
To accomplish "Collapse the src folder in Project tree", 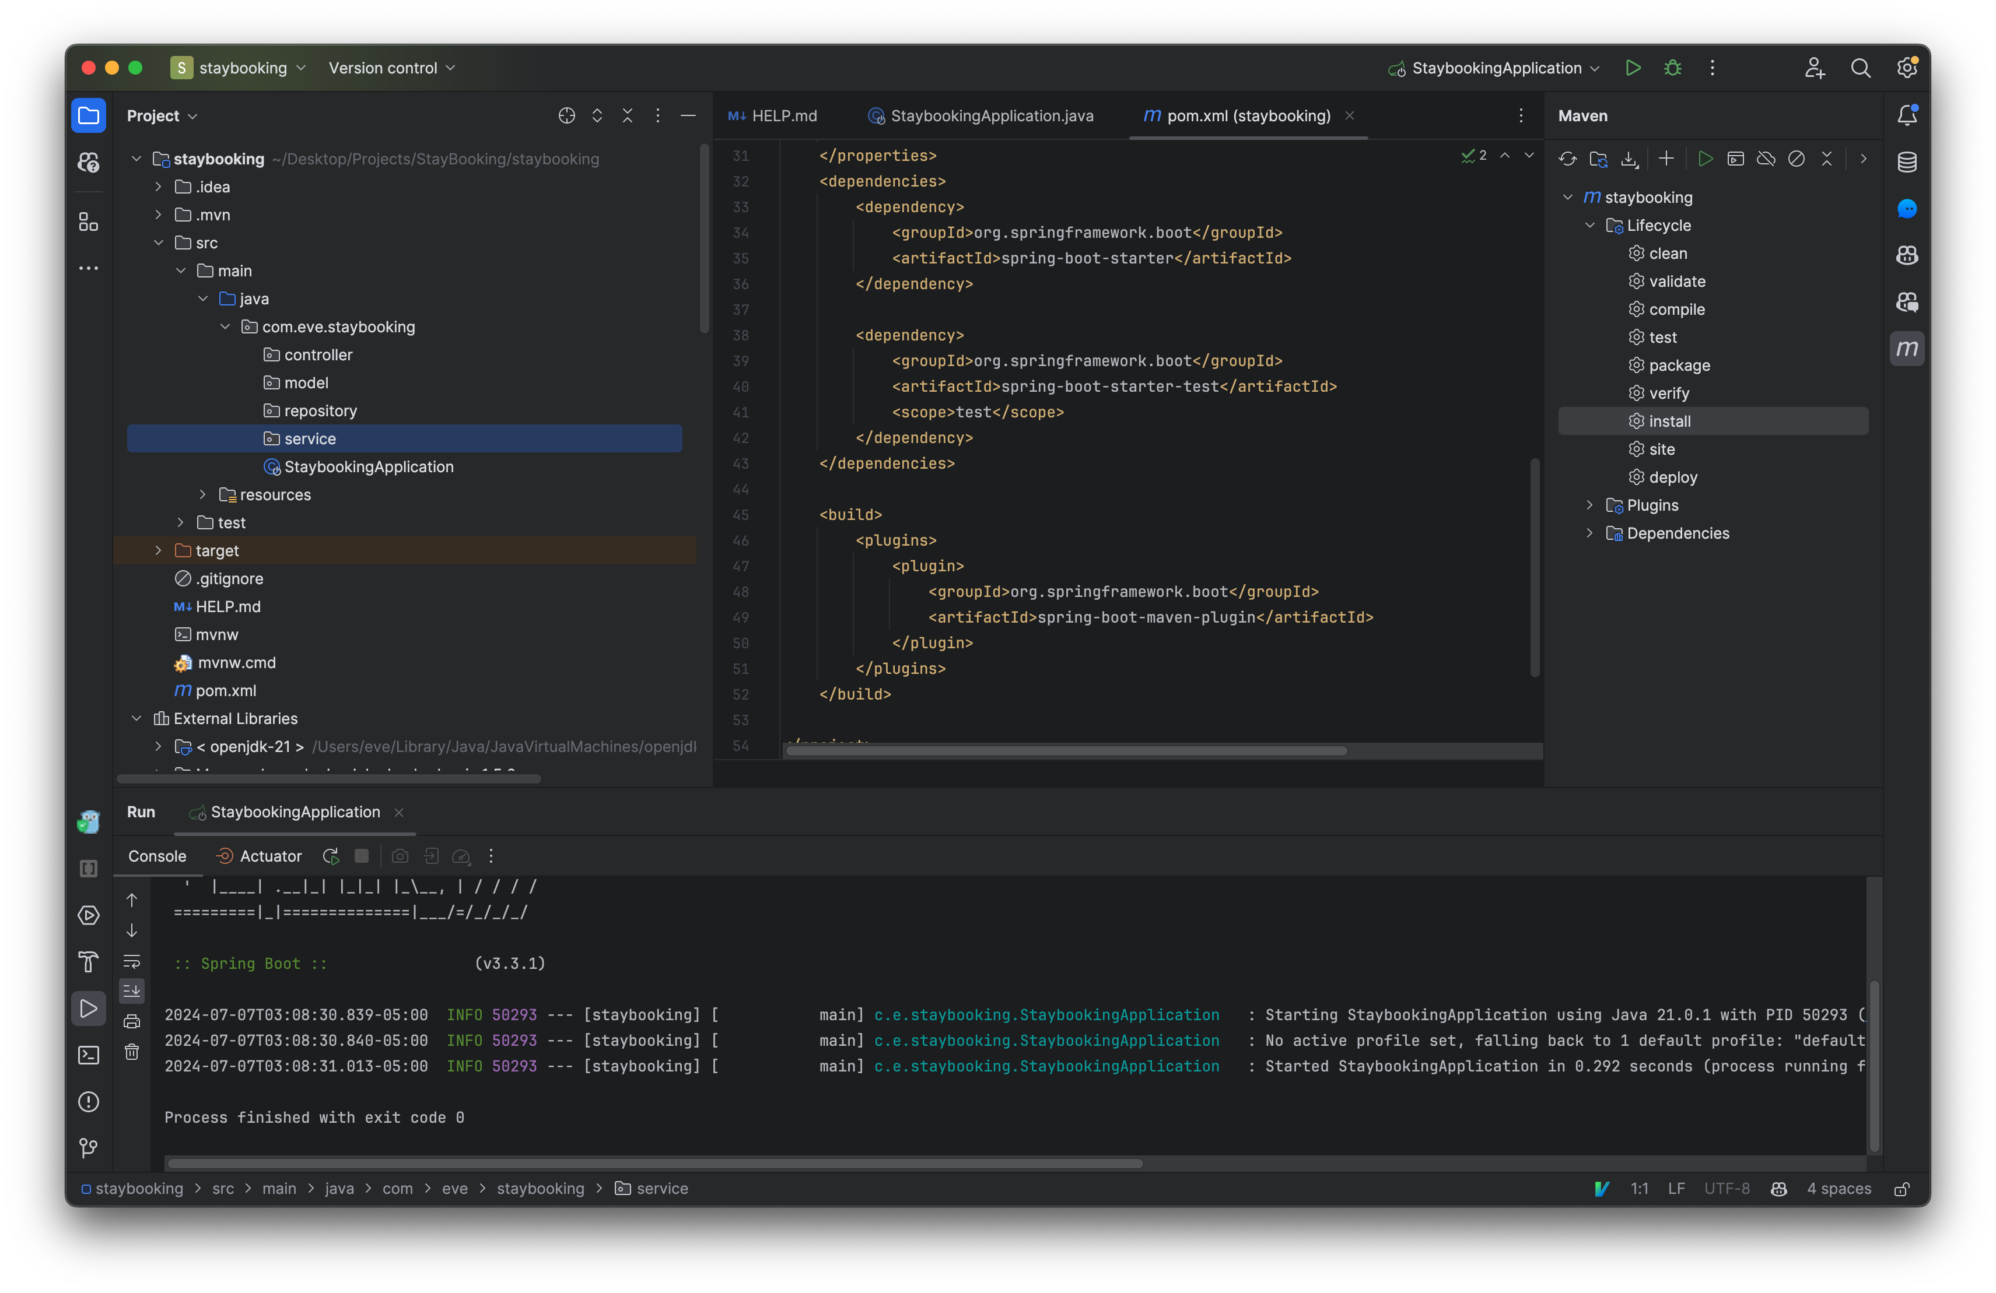I will pyautogui.click(x=159, y=242).
